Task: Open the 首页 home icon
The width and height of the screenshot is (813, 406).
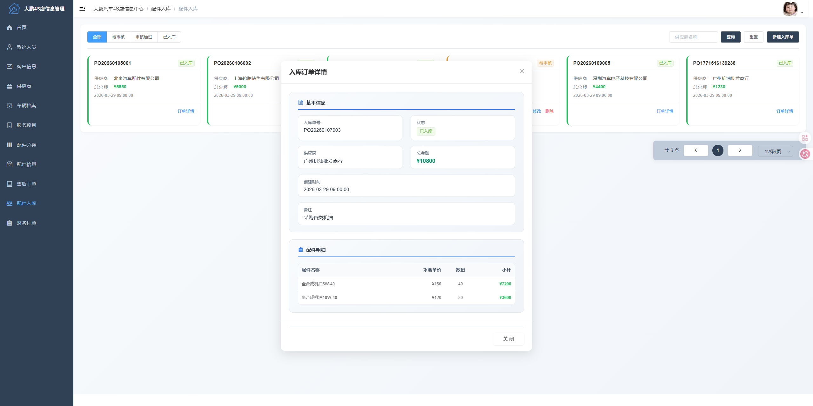Action: click(x=10, y=28)
